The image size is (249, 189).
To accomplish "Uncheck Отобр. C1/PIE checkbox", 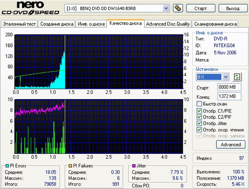I will (199, 111).
